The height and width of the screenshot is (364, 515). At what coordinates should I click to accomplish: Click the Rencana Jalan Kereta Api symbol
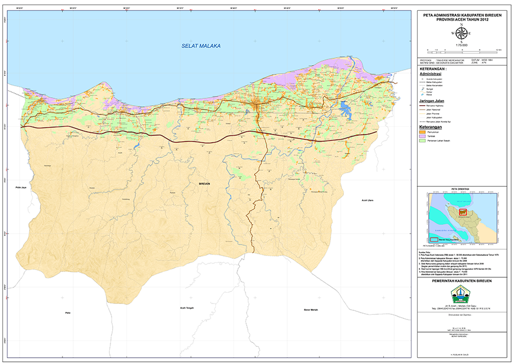click(422, 123)
